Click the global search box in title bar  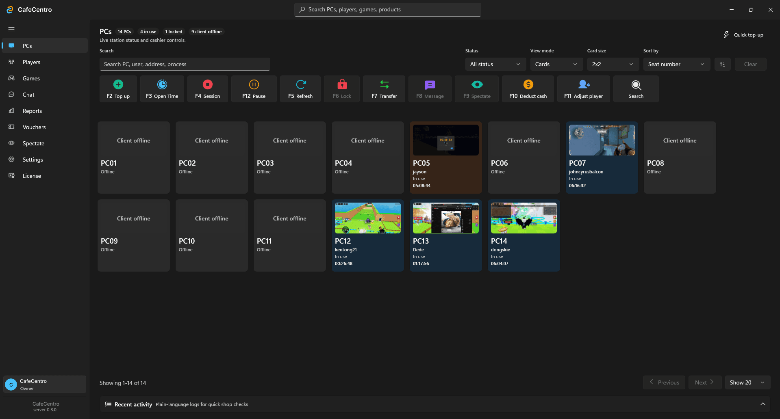pos(388,10)
